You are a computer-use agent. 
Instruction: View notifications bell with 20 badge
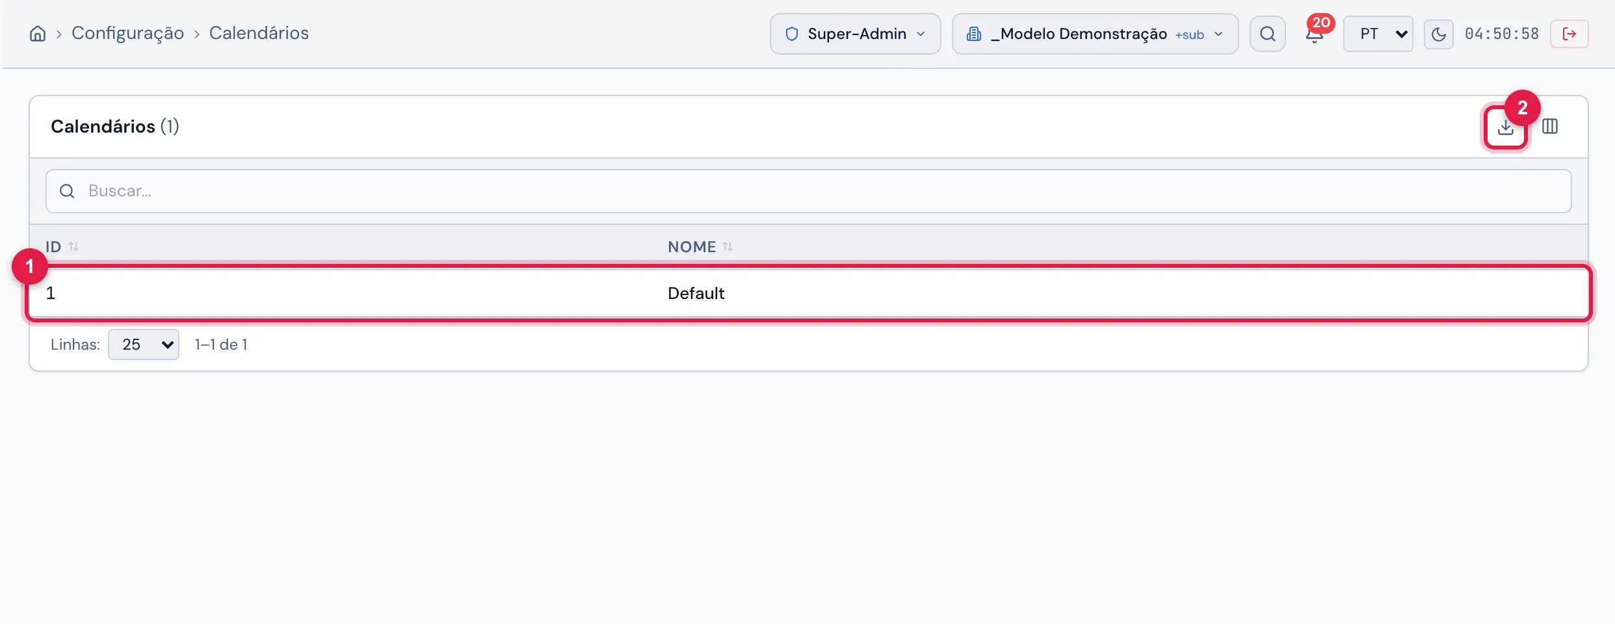1315,34
